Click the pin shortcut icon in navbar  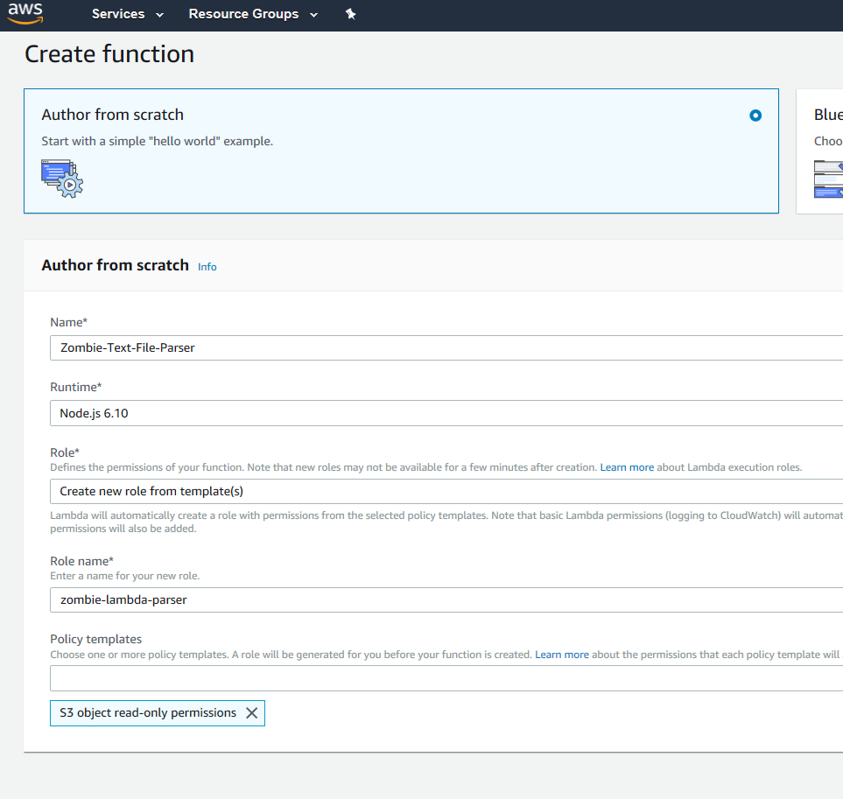pyautogui.click(x=351, y=14)
